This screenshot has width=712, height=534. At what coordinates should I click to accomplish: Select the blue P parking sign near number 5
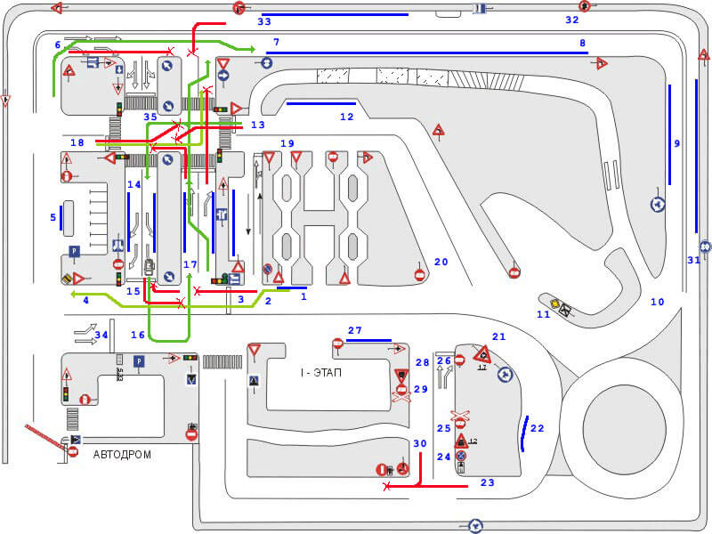click(74, 251)
